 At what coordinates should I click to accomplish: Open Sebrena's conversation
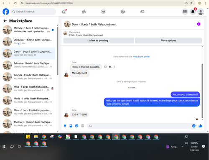(28, 65)
